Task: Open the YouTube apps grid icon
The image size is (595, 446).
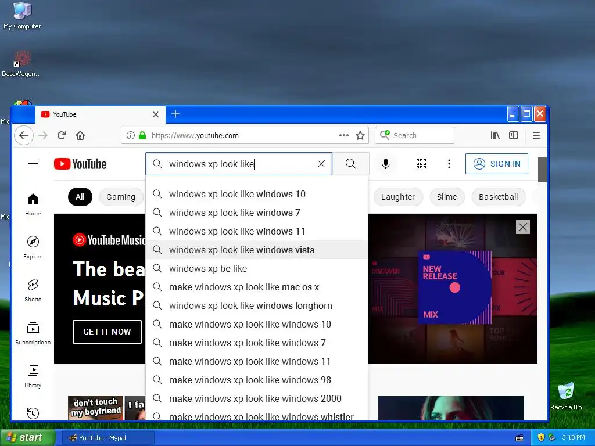Action: (x=421, y=164)
